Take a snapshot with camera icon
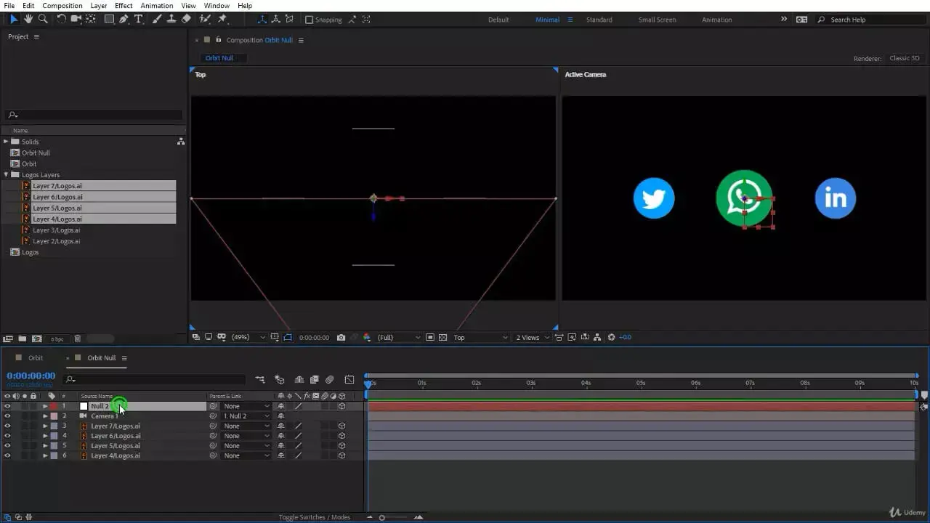The height and width of the screenshot is (523, 930). click(341, 337)
